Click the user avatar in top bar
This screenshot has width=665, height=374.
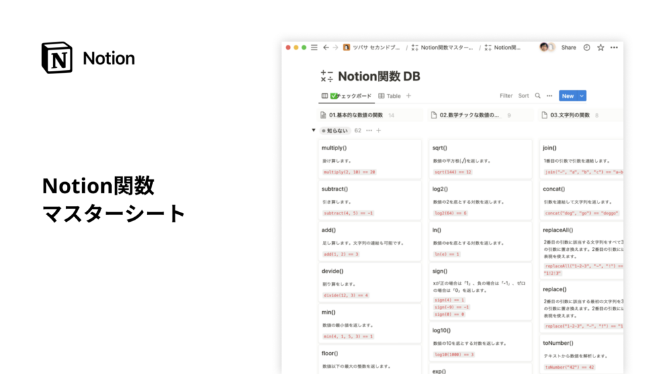545,48
